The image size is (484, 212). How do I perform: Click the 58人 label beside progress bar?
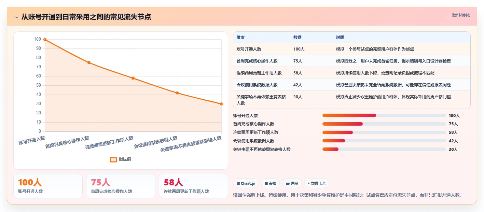click(453, 132)
